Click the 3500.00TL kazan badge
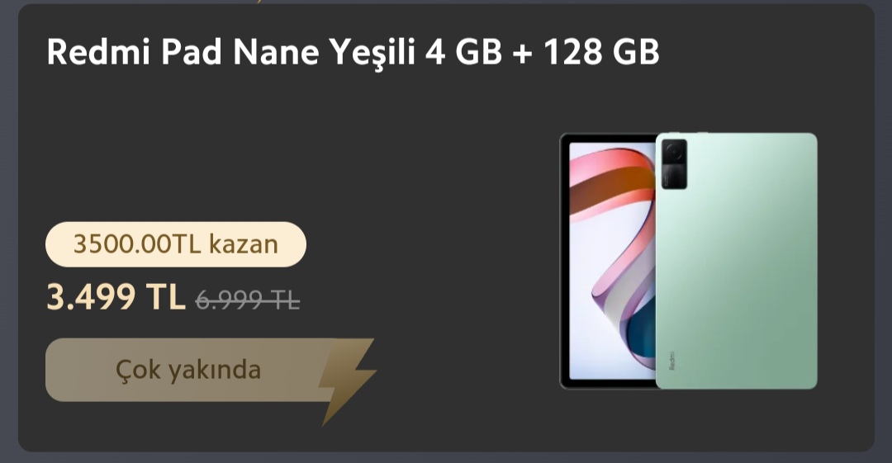The height and width of the screenshot is (463, 892). [175, 244]
